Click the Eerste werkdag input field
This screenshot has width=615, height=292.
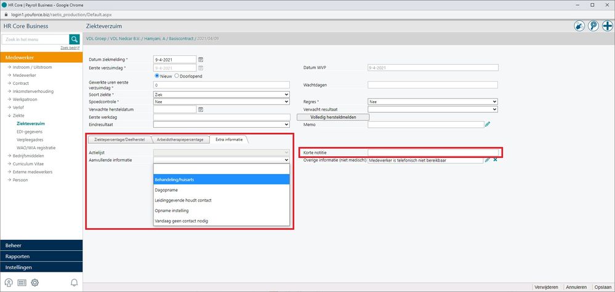[222, 117]
